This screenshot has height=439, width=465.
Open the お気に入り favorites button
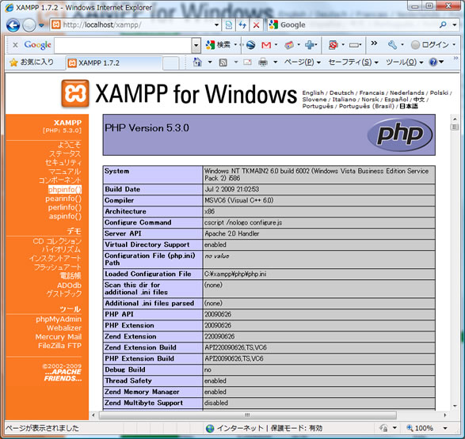pos(32,62)
